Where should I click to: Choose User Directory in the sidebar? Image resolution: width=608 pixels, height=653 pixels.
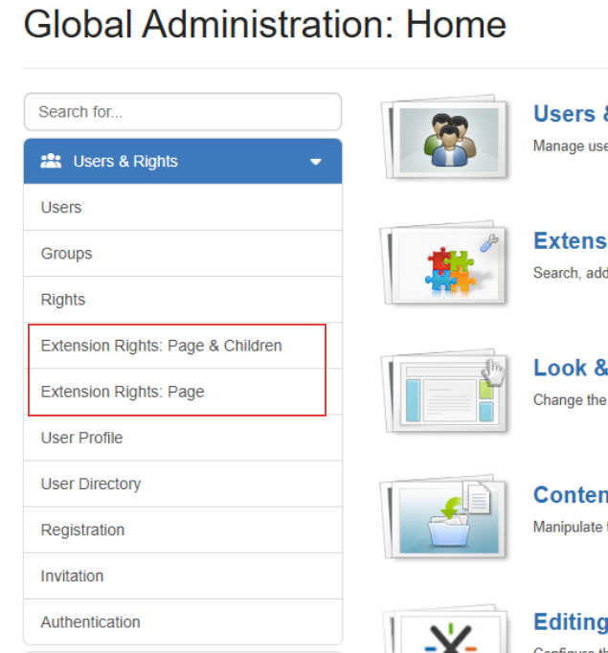tap(91, 484)
